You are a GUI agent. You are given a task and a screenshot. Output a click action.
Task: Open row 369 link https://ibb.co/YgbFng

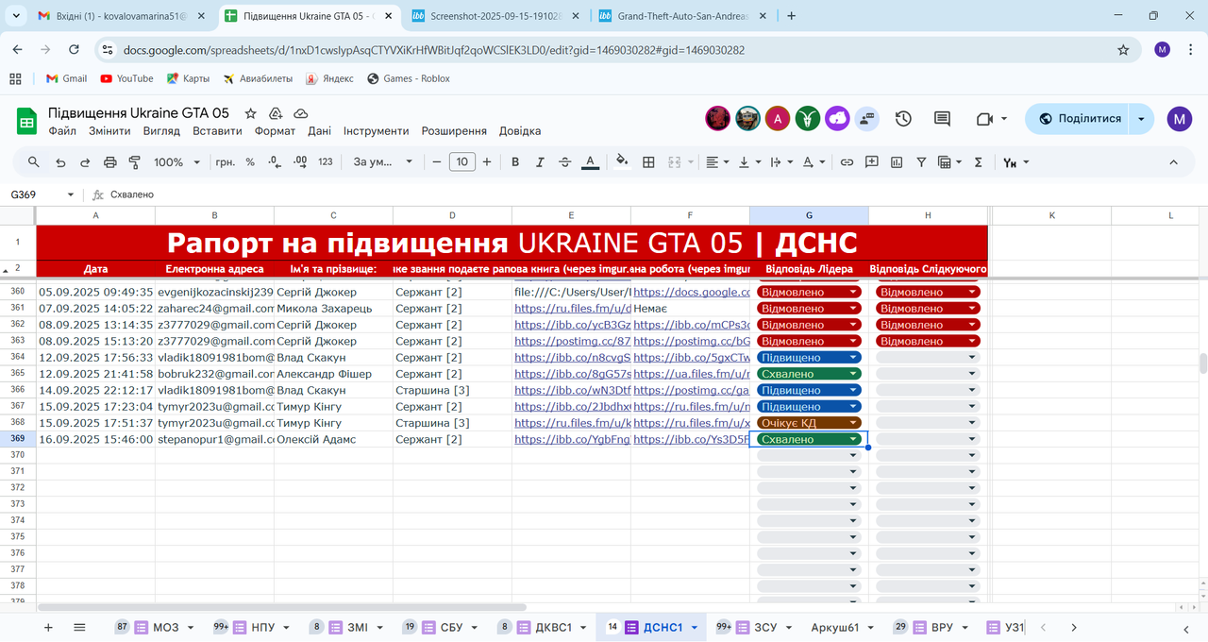click(x=573, y=439)
